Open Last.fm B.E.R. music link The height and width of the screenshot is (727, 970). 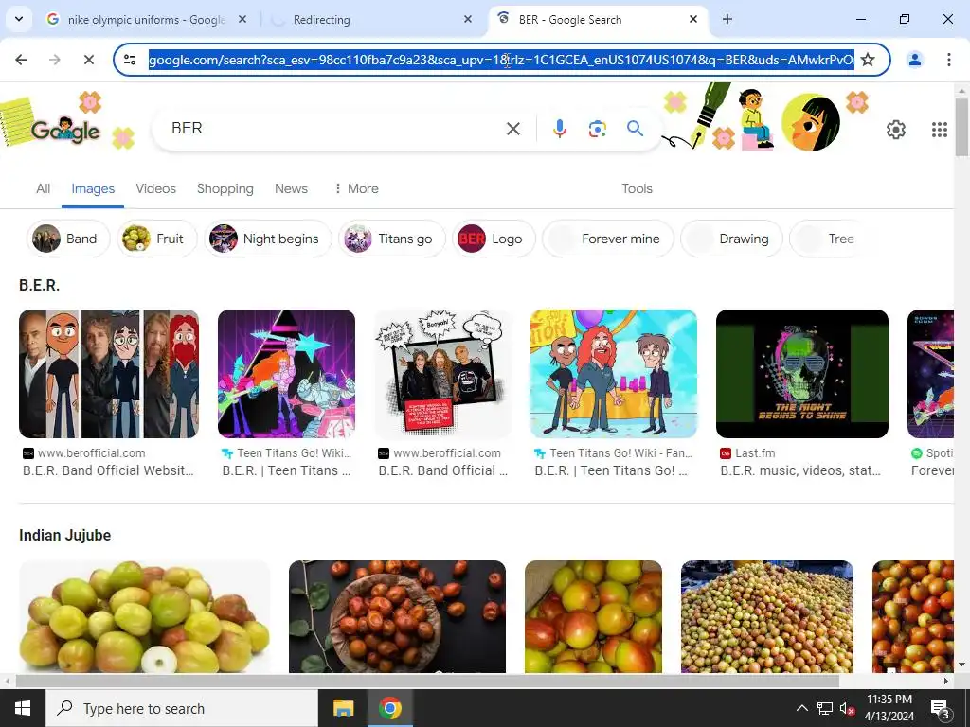tap(800, 470)
